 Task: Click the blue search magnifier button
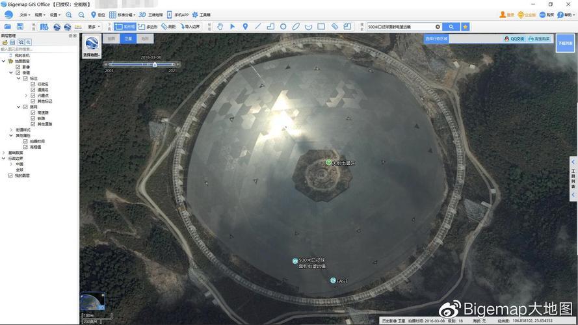[451, 27]
